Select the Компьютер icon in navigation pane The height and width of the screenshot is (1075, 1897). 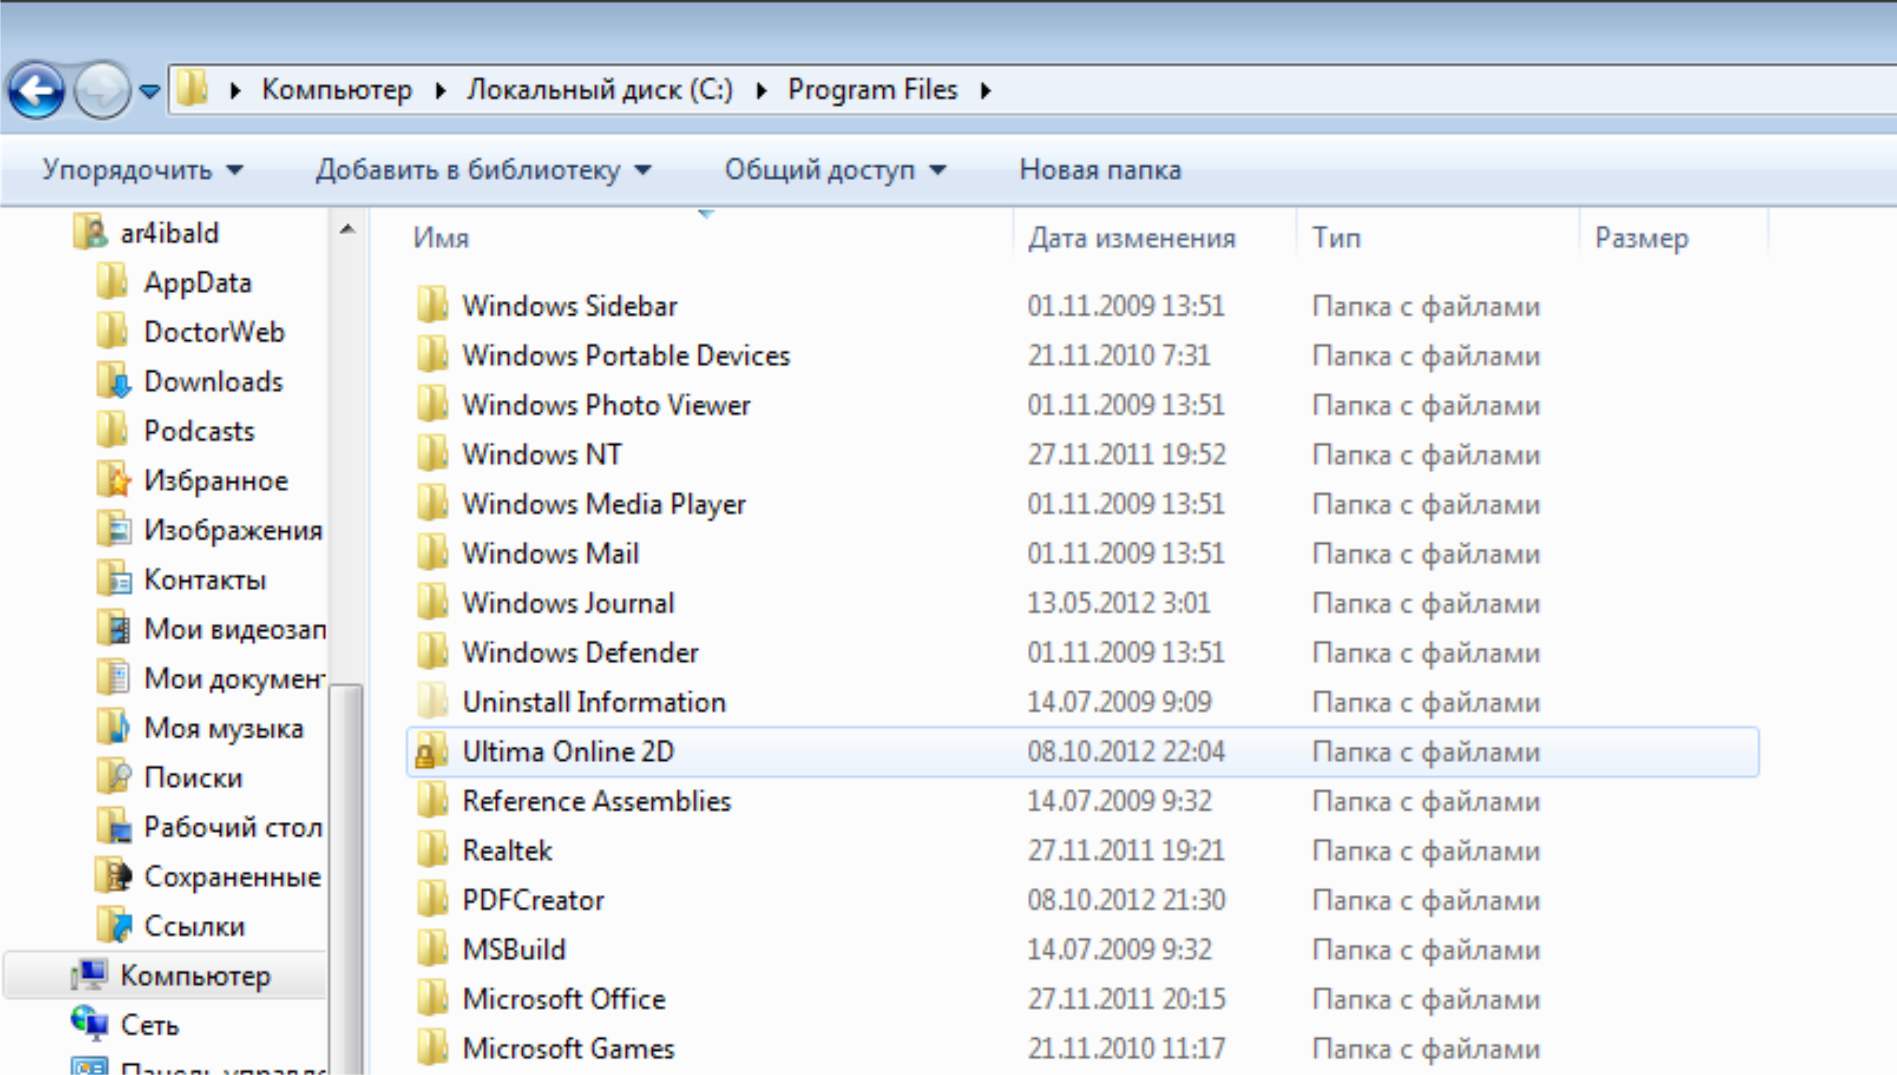(x=90, y=975)
